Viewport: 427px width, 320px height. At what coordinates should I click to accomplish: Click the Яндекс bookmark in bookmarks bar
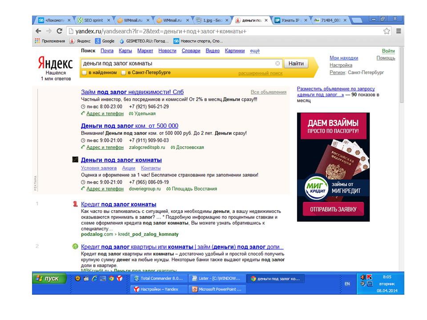[80, 41]
